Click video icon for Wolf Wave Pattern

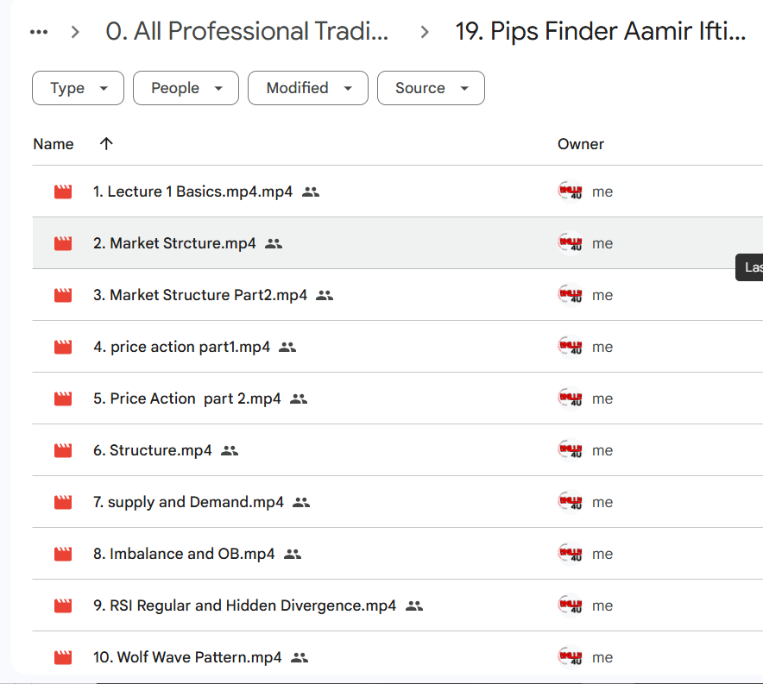click(x=63, y=657)
